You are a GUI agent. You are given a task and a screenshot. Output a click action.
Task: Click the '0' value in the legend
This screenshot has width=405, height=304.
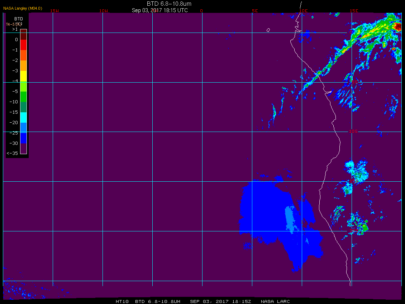[x=16, y=40]
